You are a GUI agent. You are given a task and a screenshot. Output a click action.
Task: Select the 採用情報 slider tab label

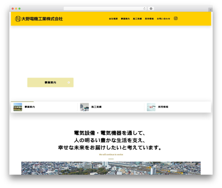[x=163, y=107]
